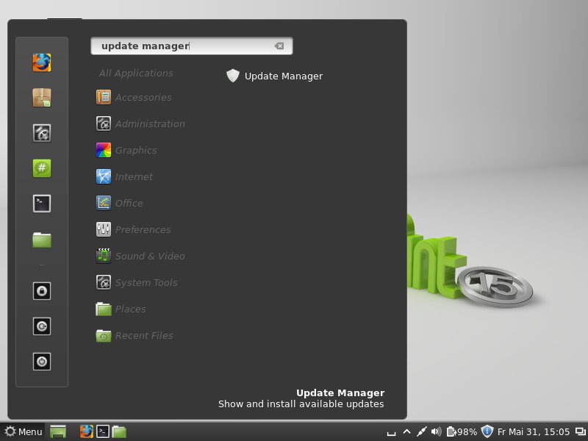Clear the search text with the backspace icon
The image size is (588, 441).
click(279, 46)
